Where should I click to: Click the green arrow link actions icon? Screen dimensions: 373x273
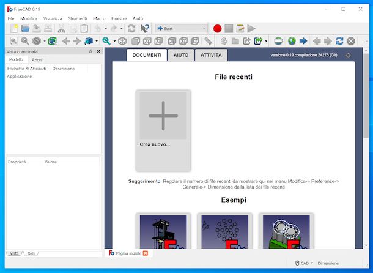(x=258, y=41)
